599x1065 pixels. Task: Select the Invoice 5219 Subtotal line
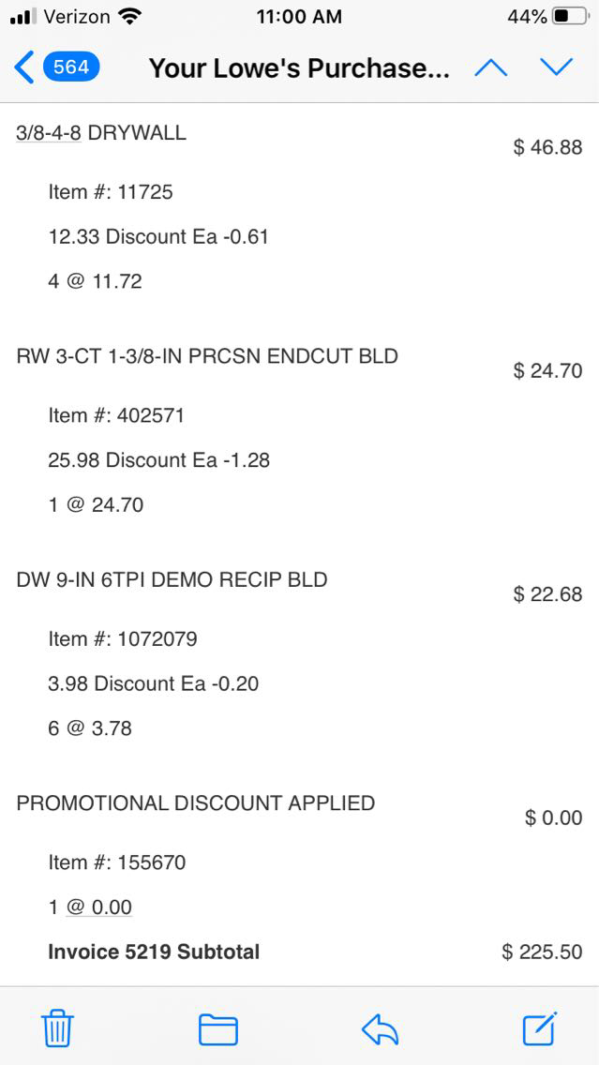click(x=154, y=952)
